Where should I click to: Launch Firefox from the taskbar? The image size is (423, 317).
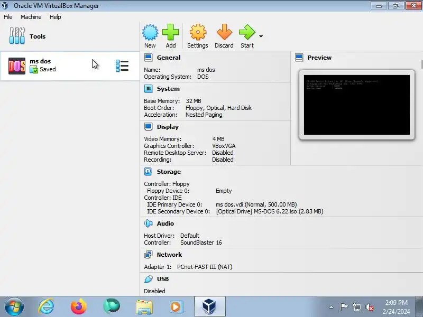(79, 307)
